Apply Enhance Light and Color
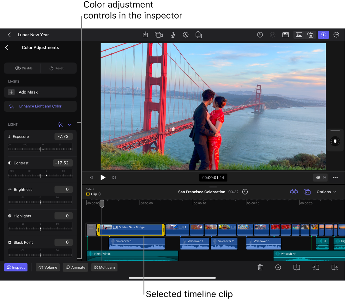The height and width of the screenshot is (303, 345). pyautogui.click(x=40, y=106)
